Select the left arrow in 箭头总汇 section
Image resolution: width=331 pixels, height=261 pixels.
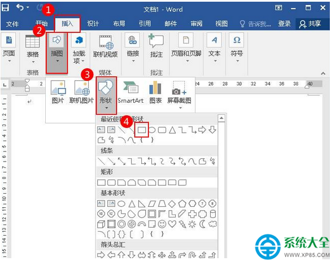coord(111,255)
